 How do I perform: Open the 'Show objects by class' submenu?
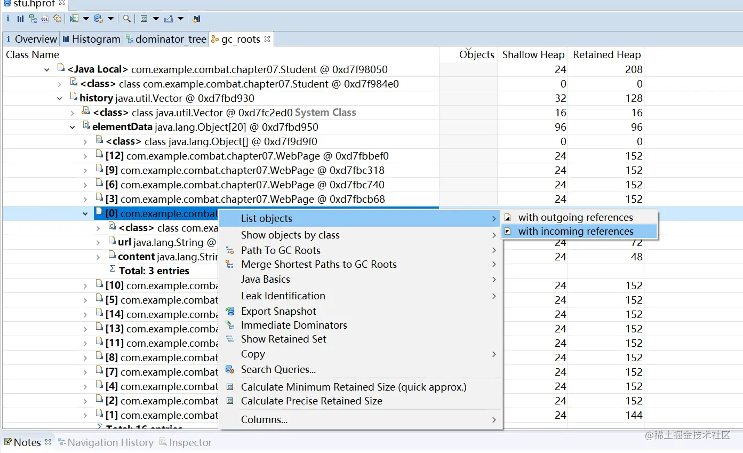[x=361, y=235]
